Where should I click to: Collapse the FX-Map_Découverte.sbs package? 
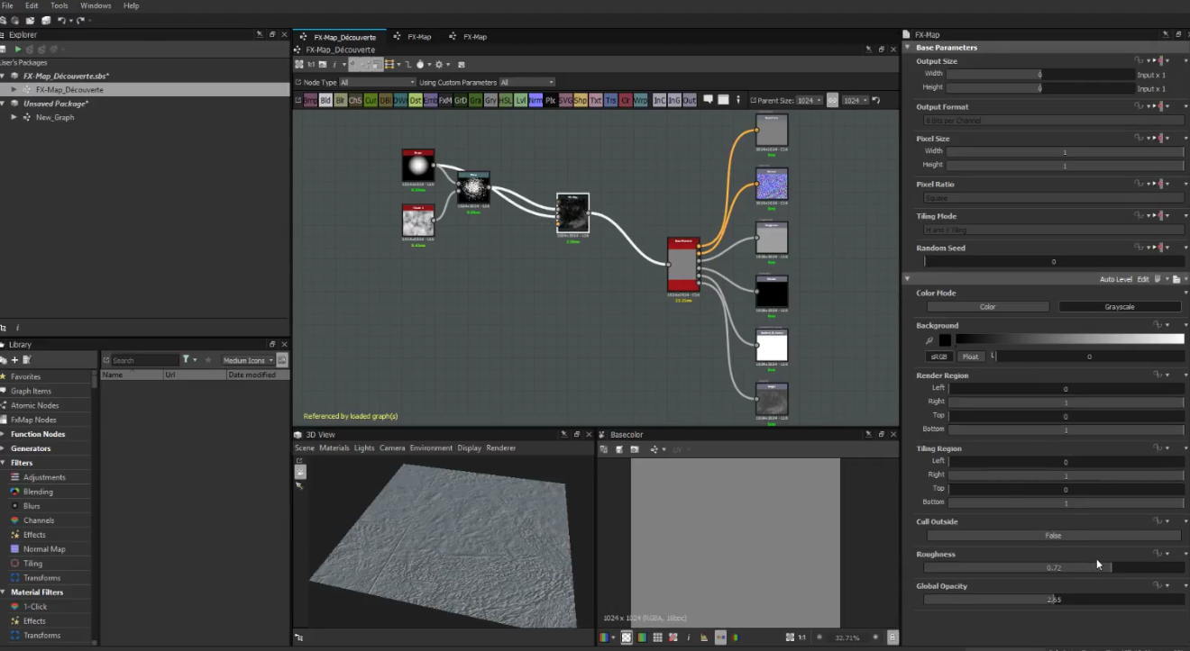pos(4,77)
